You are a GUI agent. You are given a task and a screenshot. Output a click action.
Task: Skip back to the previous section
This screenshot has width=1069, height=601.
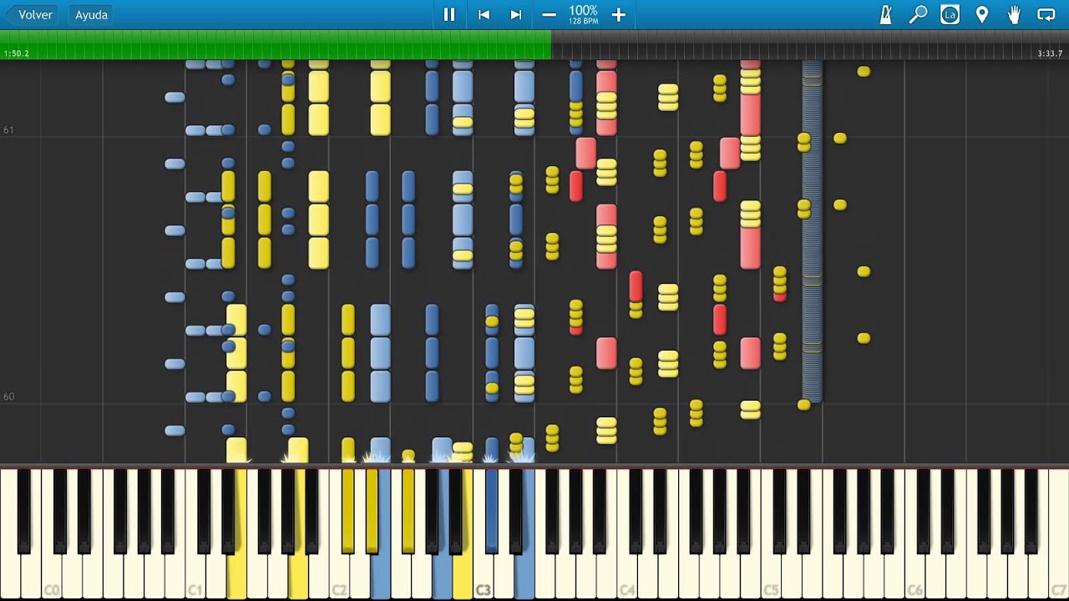pyautogui.click(x=484, y=14)
